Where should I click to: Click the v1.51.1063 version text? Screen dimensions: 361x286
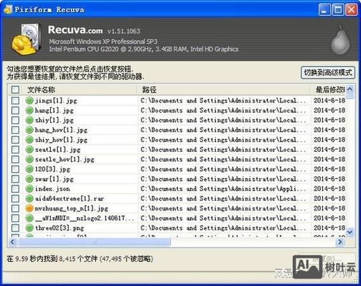(x=124, y=31)
